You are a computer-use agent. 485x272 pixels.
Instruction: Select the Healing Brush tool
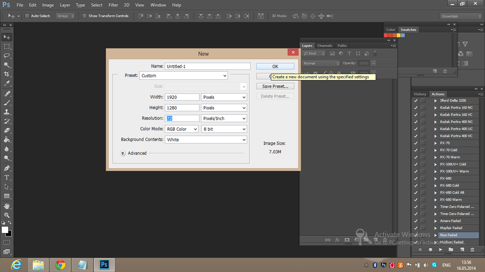click(x=7, y=93)
